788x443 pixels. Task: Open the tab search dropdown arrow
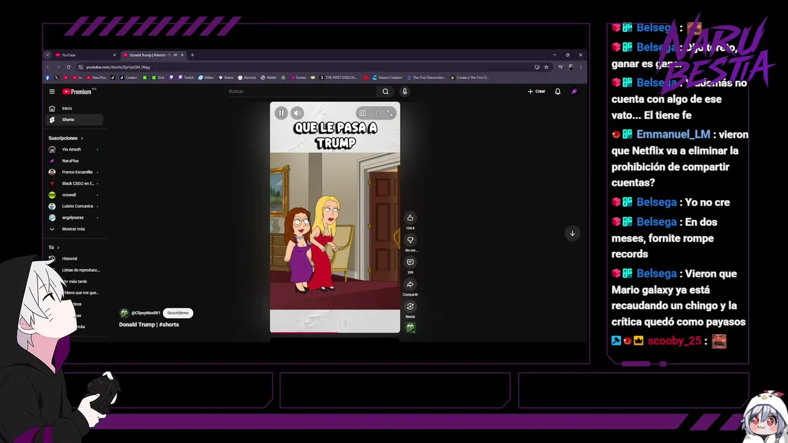click(x=47, y=55)
